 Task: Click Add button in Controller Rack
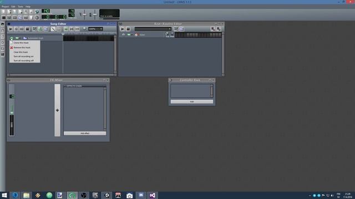tap(192, 102)
